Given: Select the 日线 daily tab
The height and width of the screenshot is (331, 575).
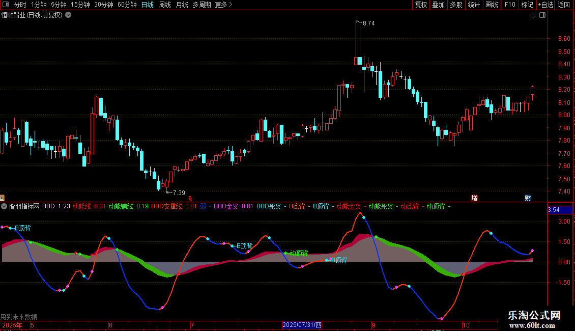Looking at the screenshot, I should (x=148, y=5).
